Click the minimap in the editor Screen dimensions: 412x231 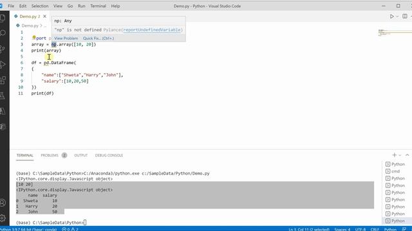(x=395, y=33)
